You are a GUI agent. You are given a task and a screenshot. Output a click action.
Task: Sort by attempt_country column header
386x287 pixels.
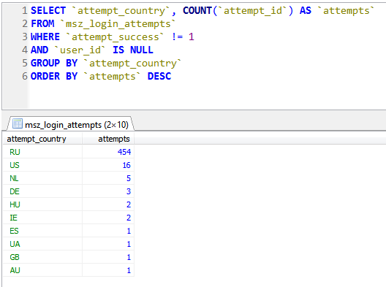[x=42, y=139]
